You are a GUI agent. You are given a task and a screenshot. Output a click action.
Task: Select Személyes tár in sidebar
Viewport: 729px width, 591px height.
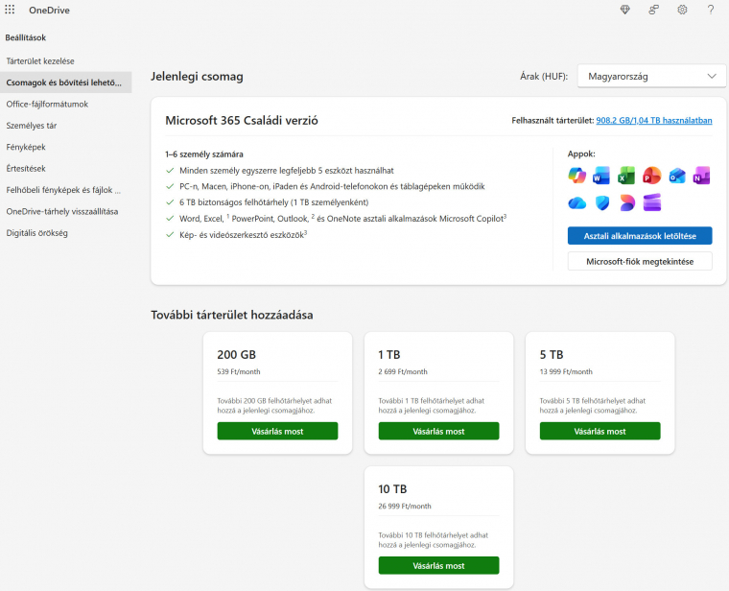click(32, 125)
